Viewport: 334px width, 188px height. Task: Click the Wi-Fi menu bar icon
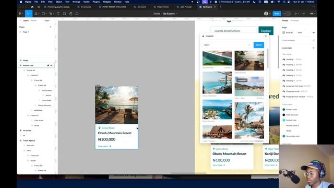(x=279, y=2)
